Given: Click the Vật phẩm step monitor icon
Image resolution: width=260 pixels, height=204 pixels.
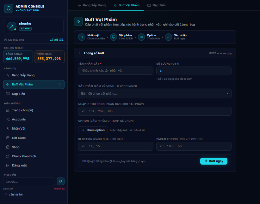Looking at the screenshot, I should click(114, 37).
